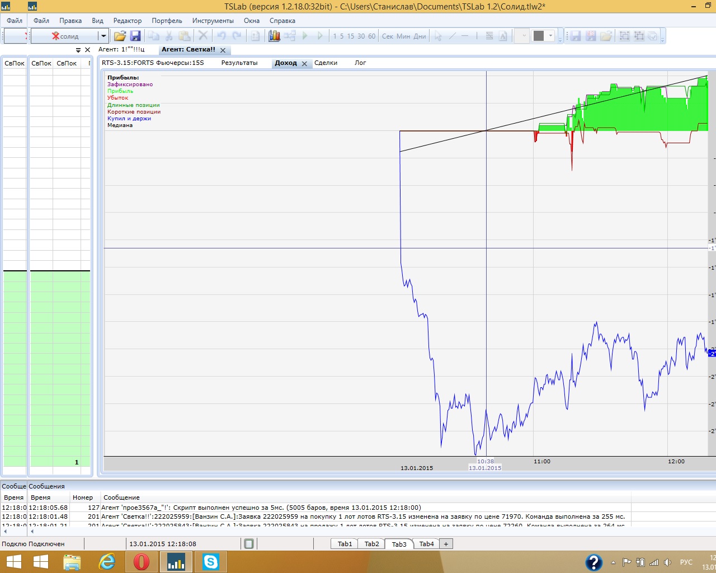Open dropdown arrow next to gray color swatch

[551, 36]
